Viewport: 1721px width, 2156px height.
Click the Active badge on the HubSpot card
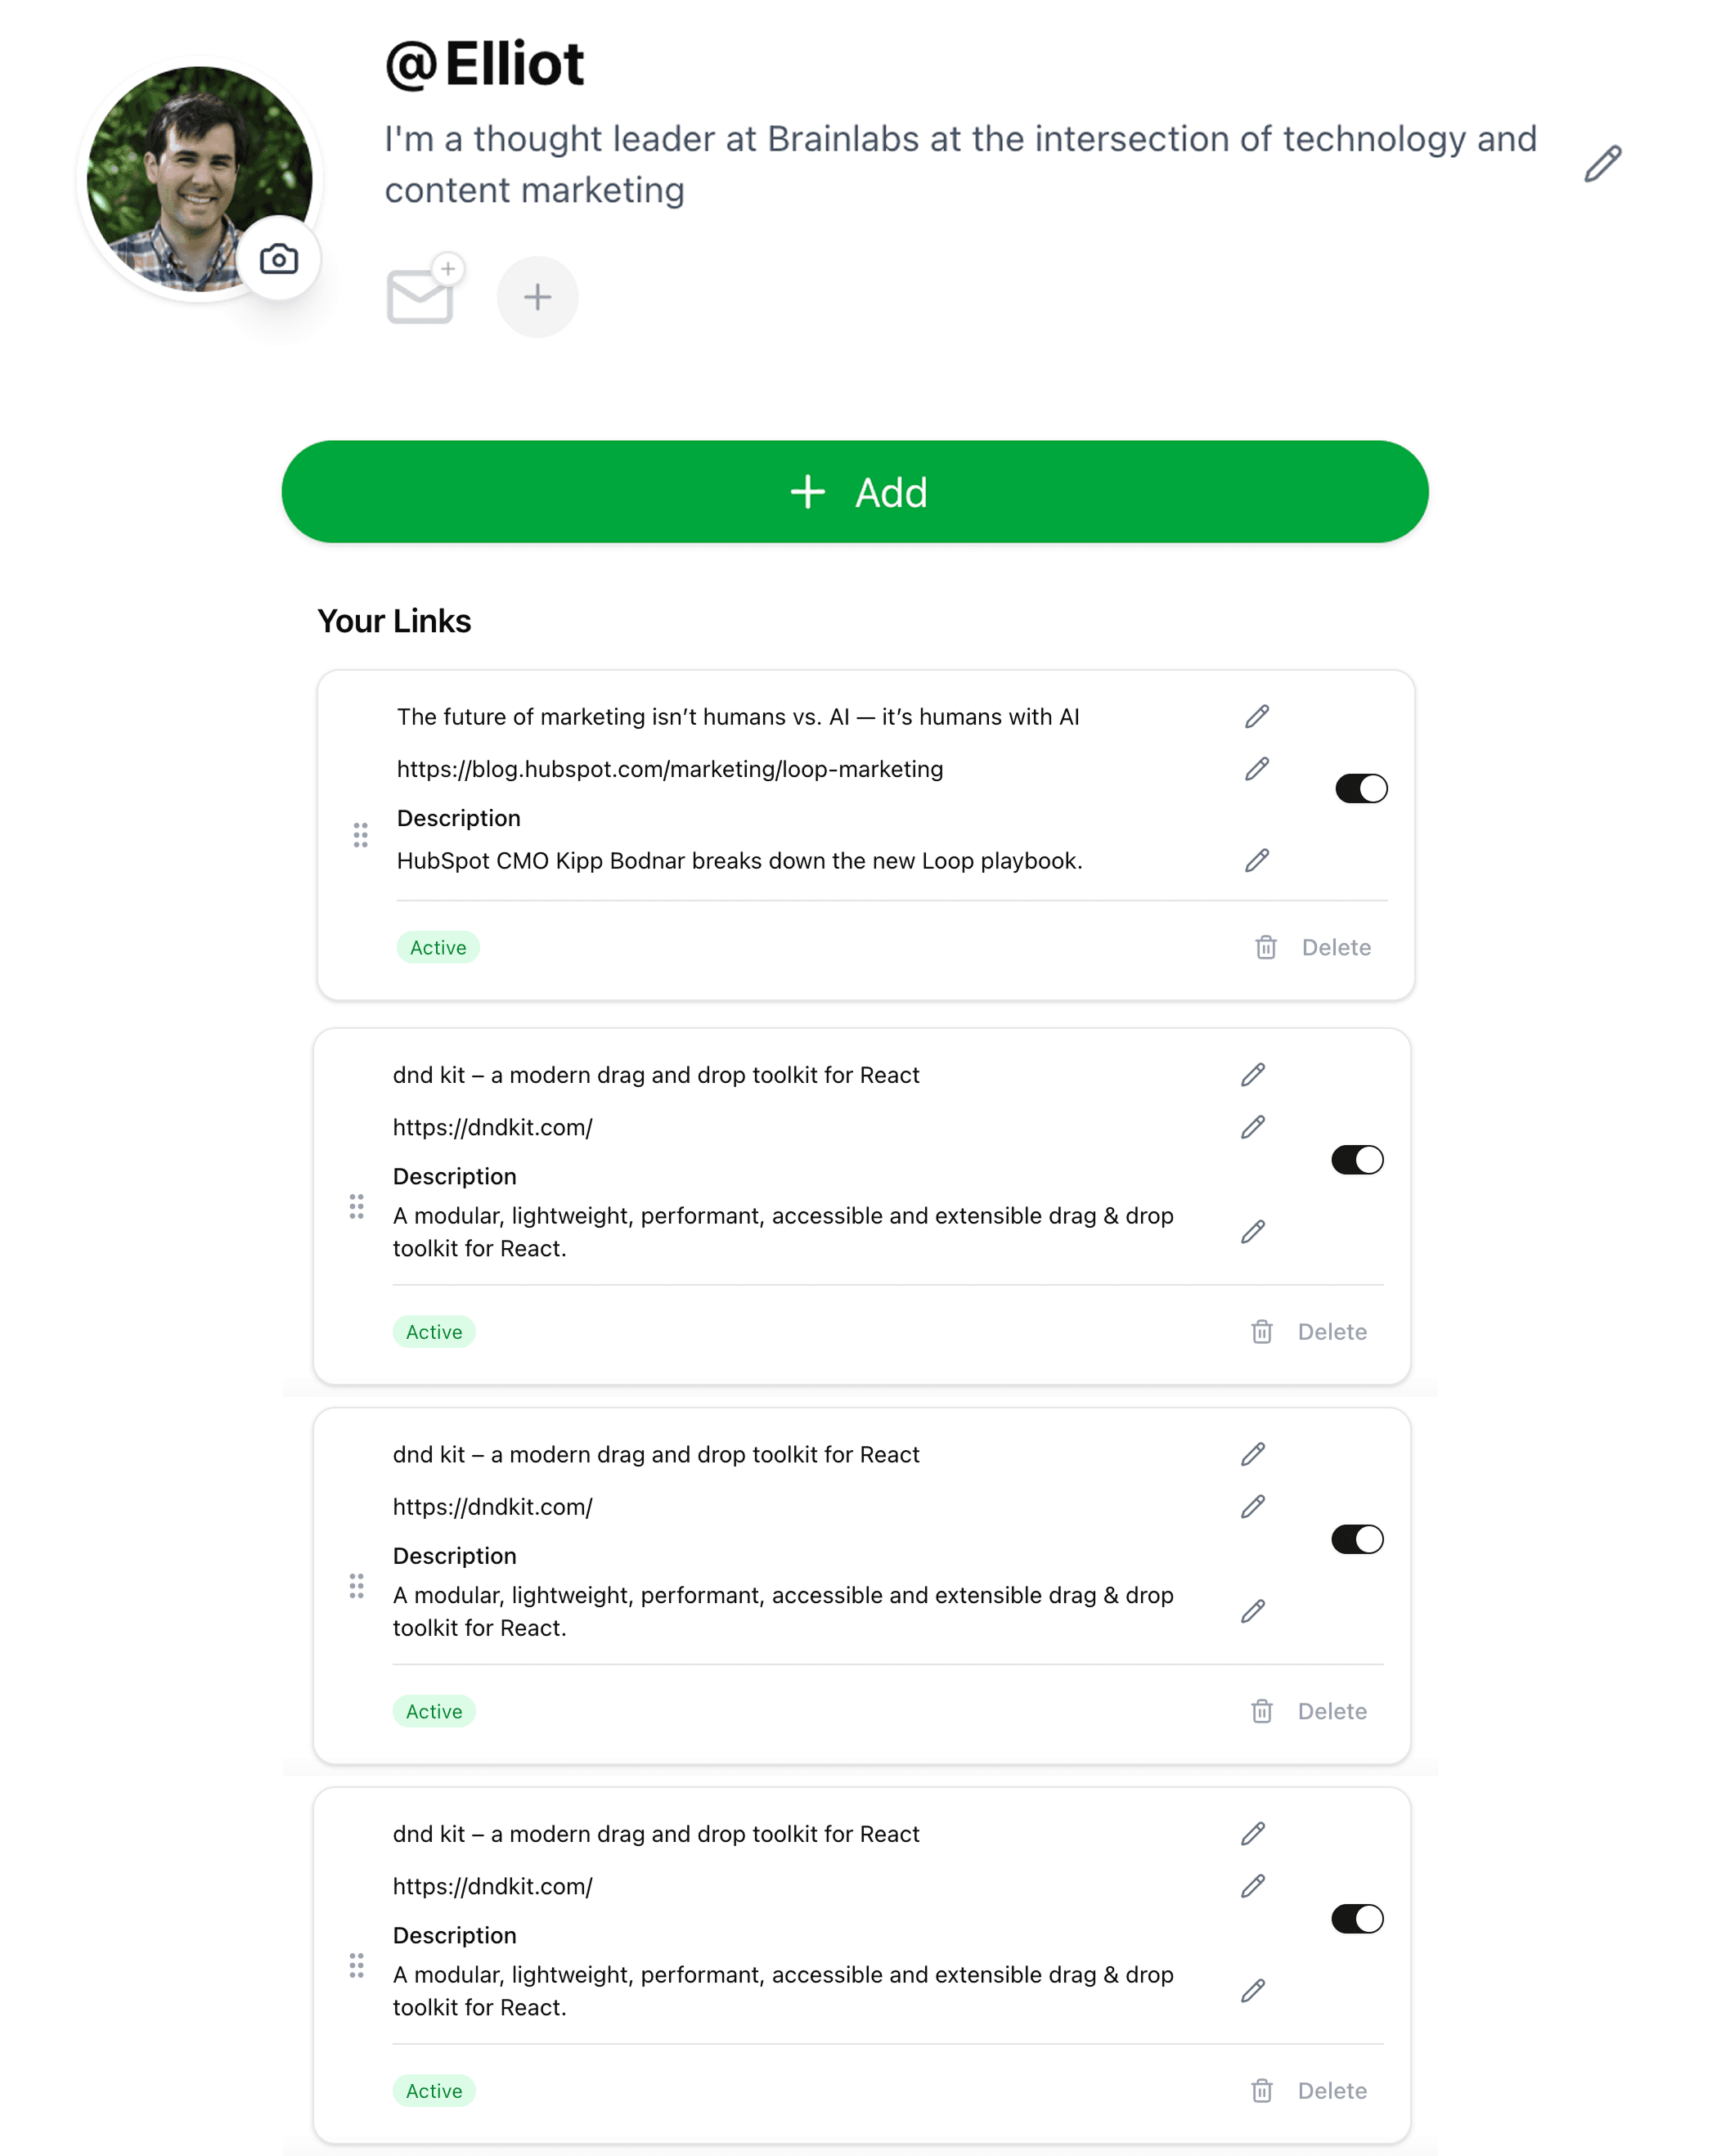point(438,947)
